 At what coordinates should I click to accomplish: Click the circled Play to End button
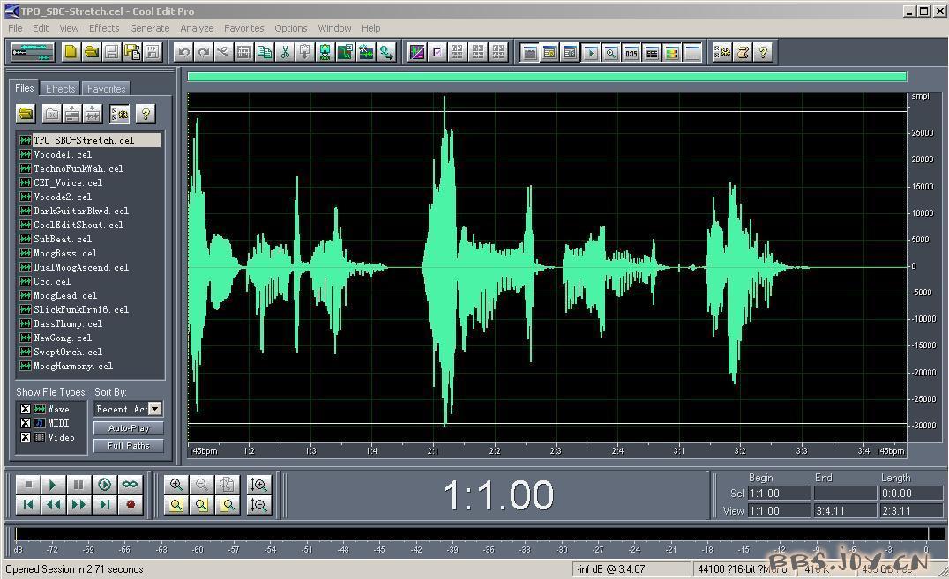point(104,485)
